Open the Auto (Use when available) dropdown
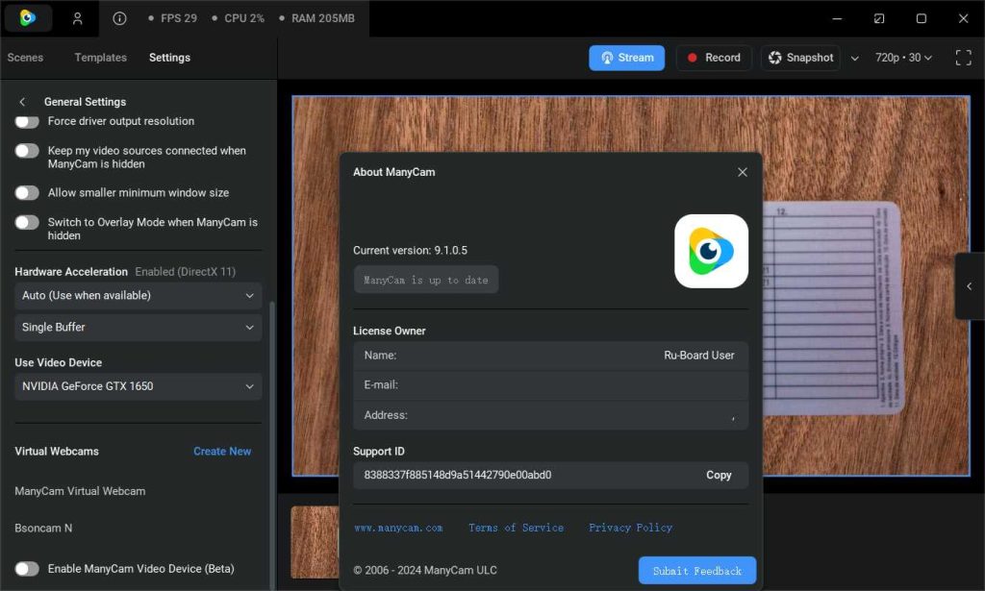 tap(139, 296)
